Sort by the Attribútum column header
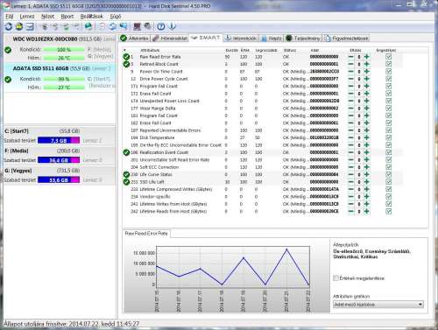 (x=150, y=50)
